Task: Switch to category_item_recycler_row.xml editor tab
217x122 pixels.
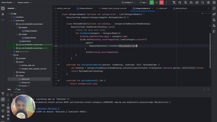Action: tap(113, 8)
